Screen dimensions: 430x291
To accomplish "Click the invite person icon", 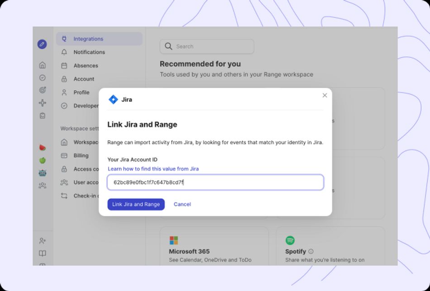I will tap(42, 241).
